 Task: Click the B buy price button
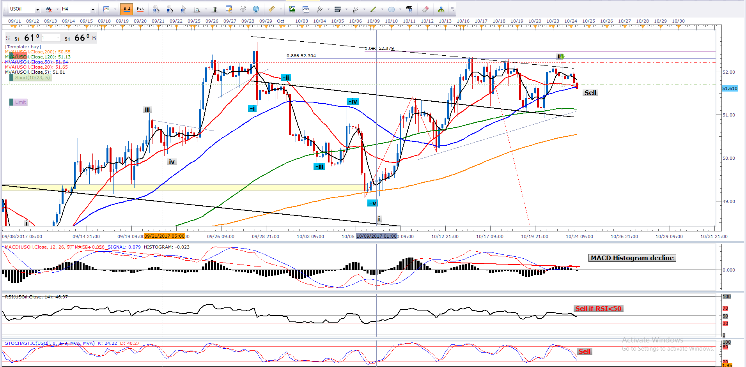pyautogui.click(x=94, y=38)
